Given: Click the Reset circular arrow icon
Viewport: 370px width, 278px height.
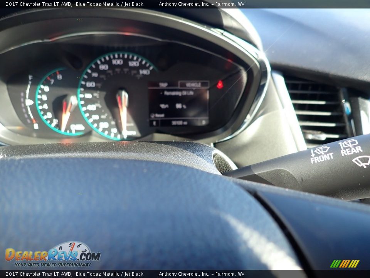Looking at the screenshot, I should pyautogui.click(x=152, y=115).
